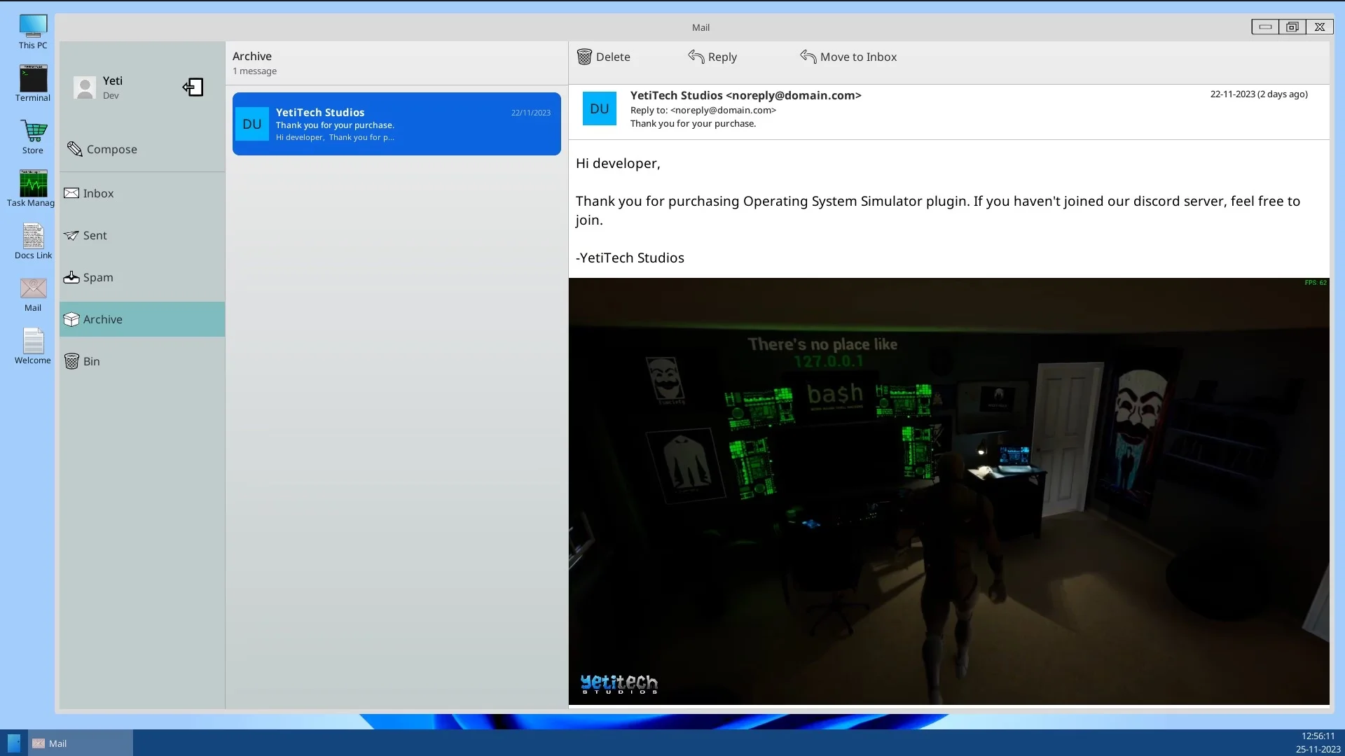Open the Compose folder label
1345x756 pixels.
(x=112, y=149)
